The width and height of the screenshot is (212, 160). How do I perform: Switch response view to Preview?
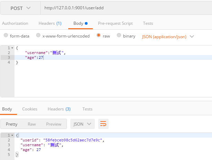[x=54, y=124]
